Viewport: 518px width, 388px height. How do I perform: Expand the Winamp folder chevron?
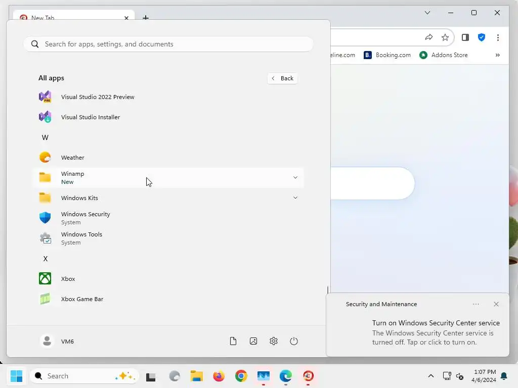pyautogui.click(x=295, y=177)
